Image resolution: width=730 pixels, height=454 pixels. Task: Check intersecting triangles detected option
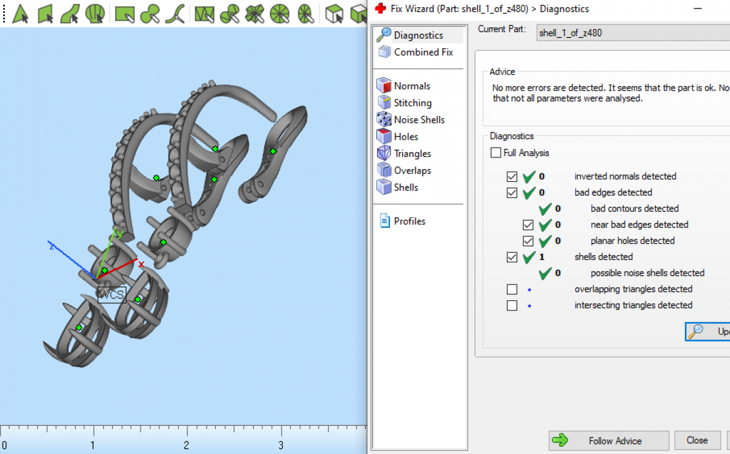point(512,306)
